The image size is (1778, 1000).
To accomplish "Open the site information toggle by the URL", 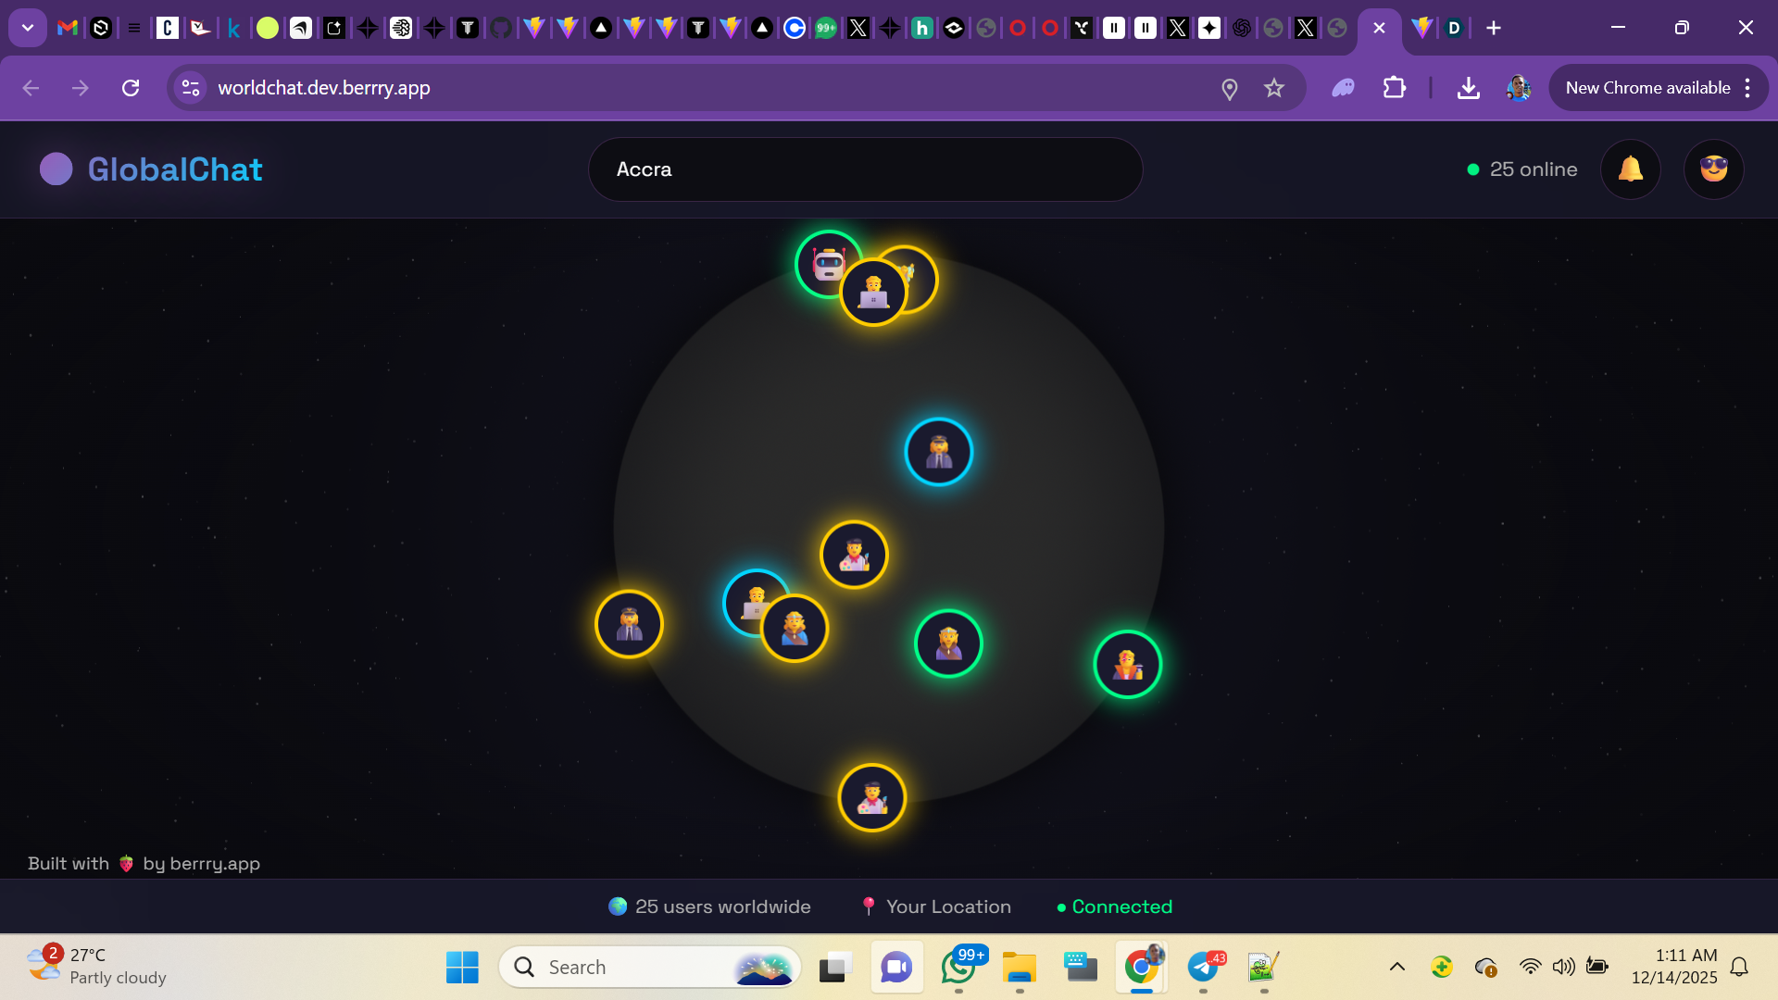I will coord(191,88).
